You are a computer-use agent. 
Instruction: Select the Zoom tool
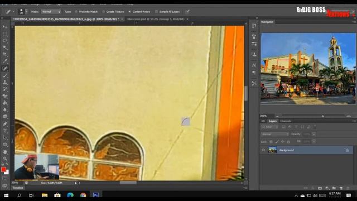pyautogui.click(x=5, y=159)
